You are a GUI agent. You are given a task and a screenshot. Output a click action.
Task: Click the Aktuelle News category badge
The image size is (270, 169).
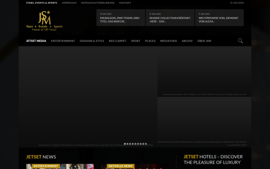(121, 166)
